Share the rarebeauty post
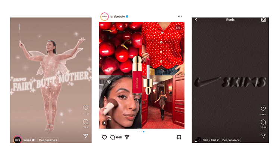This screenshot has width=280, height=157. tap(127, 137)
